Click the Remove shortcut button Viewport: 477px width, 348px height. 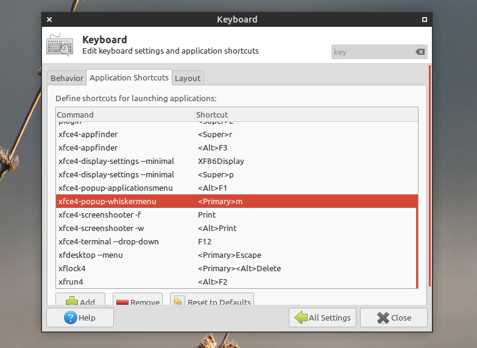pyautogui.click(x=138, y=299)
